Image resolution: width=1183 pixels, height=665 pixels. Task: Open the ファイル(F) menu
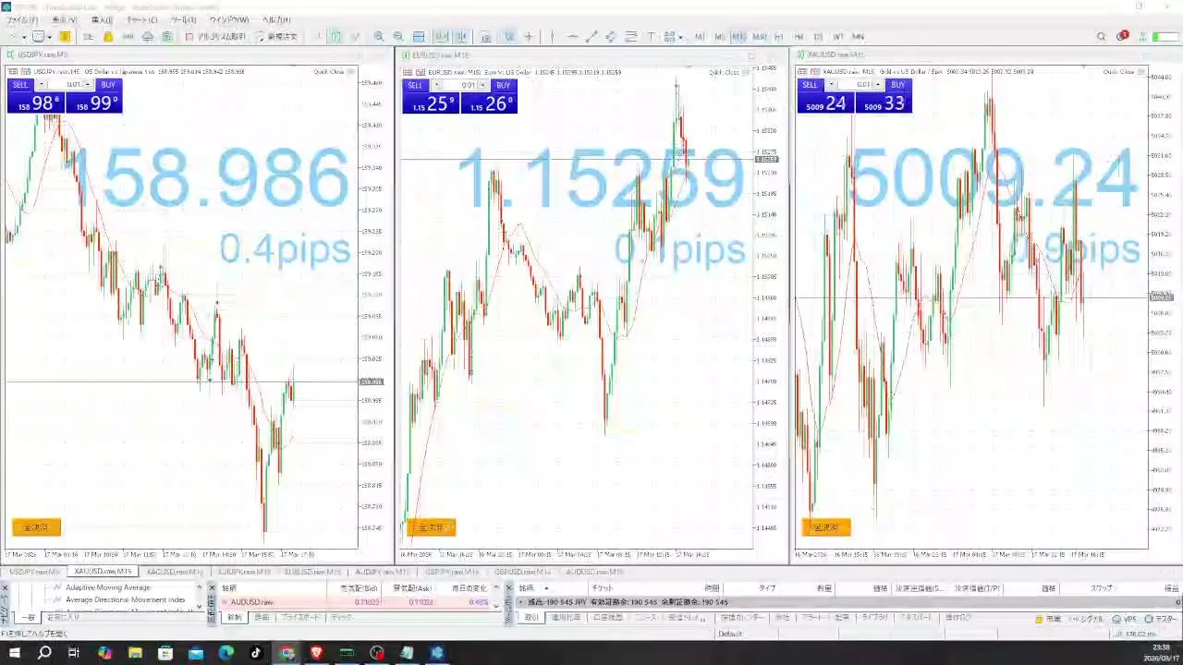[22, 19]
